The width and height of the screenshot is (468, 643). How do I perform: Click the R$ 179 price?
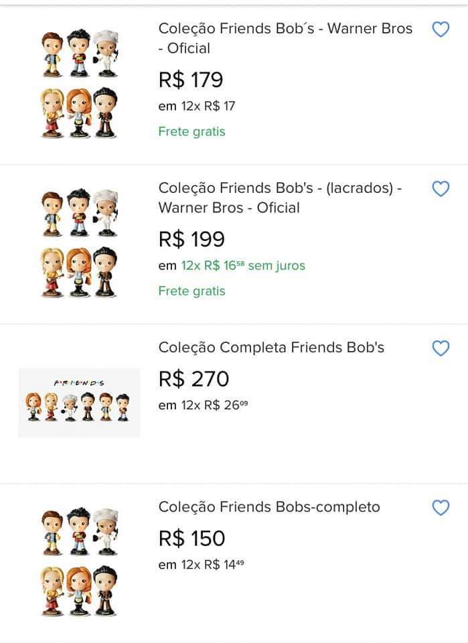(x=191, y=80)
